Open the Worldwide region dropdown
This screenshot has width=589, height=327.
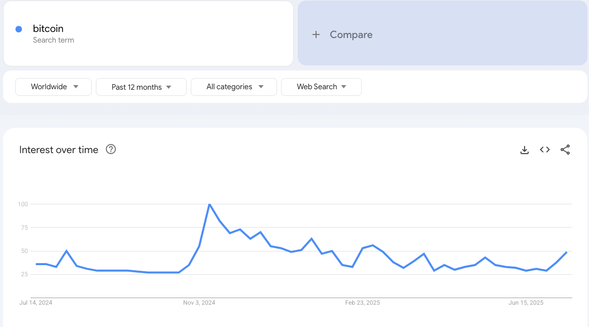(54, 87)
